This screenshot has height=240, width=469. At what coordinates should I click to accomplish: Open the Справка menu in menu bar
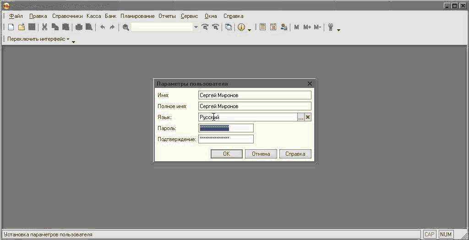click(233, 16)
